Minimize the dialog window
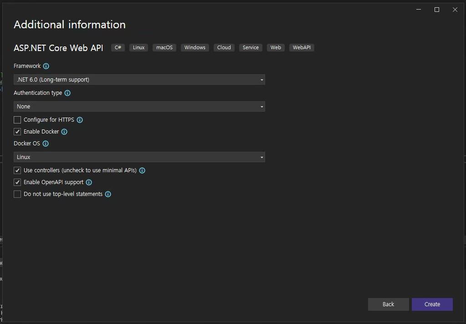Image resolution: width=466 pixels, height=324 pixels. click(x=419, y=10)
